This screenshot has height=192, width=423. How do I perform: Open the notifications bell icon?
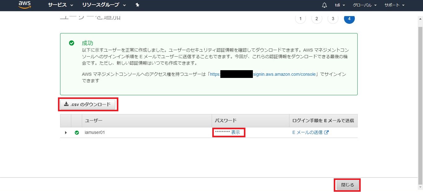click(x=324, y=5)
